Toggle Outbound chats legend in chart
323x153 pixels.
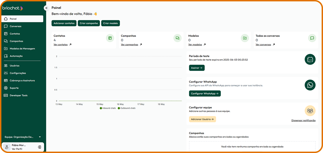[126, 108]
